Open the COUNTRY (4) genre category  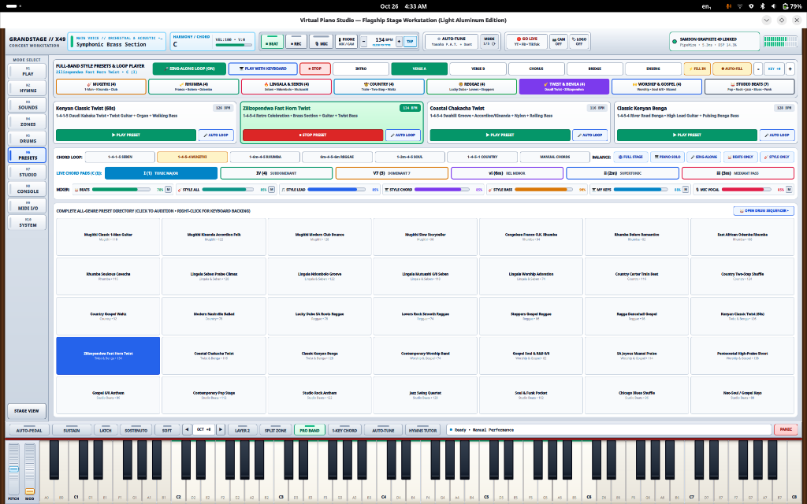(379, 87)
